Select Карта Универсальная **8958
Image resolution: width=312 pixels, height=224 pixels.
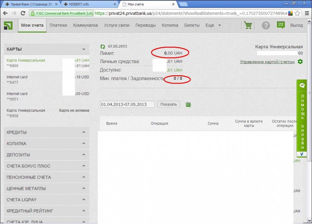tap(46, 113)
